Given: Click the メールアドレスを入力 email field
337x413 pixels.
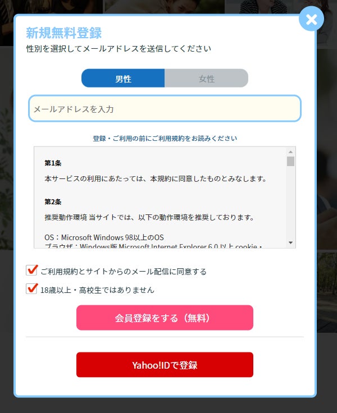Looking at the screenshot, I should tap(165, 108).
